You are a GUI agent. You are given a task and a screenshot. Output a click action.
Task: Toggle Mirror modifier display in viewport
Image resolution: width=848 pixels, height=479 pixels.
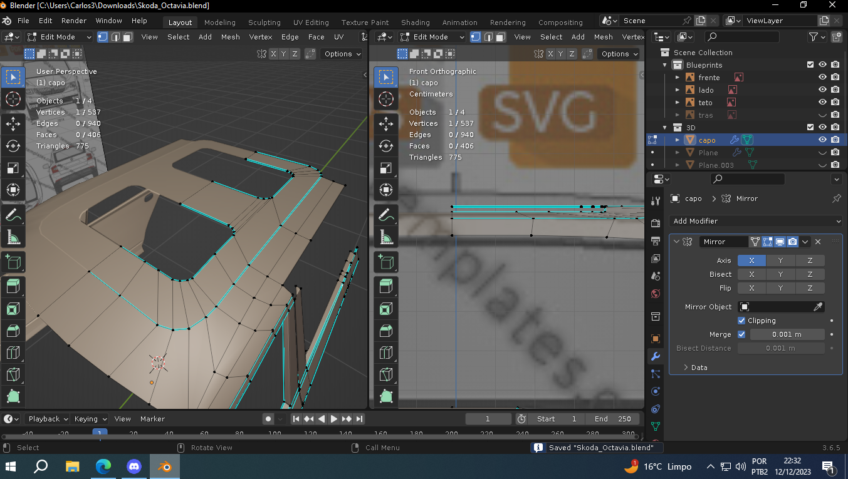pos(780,242)
